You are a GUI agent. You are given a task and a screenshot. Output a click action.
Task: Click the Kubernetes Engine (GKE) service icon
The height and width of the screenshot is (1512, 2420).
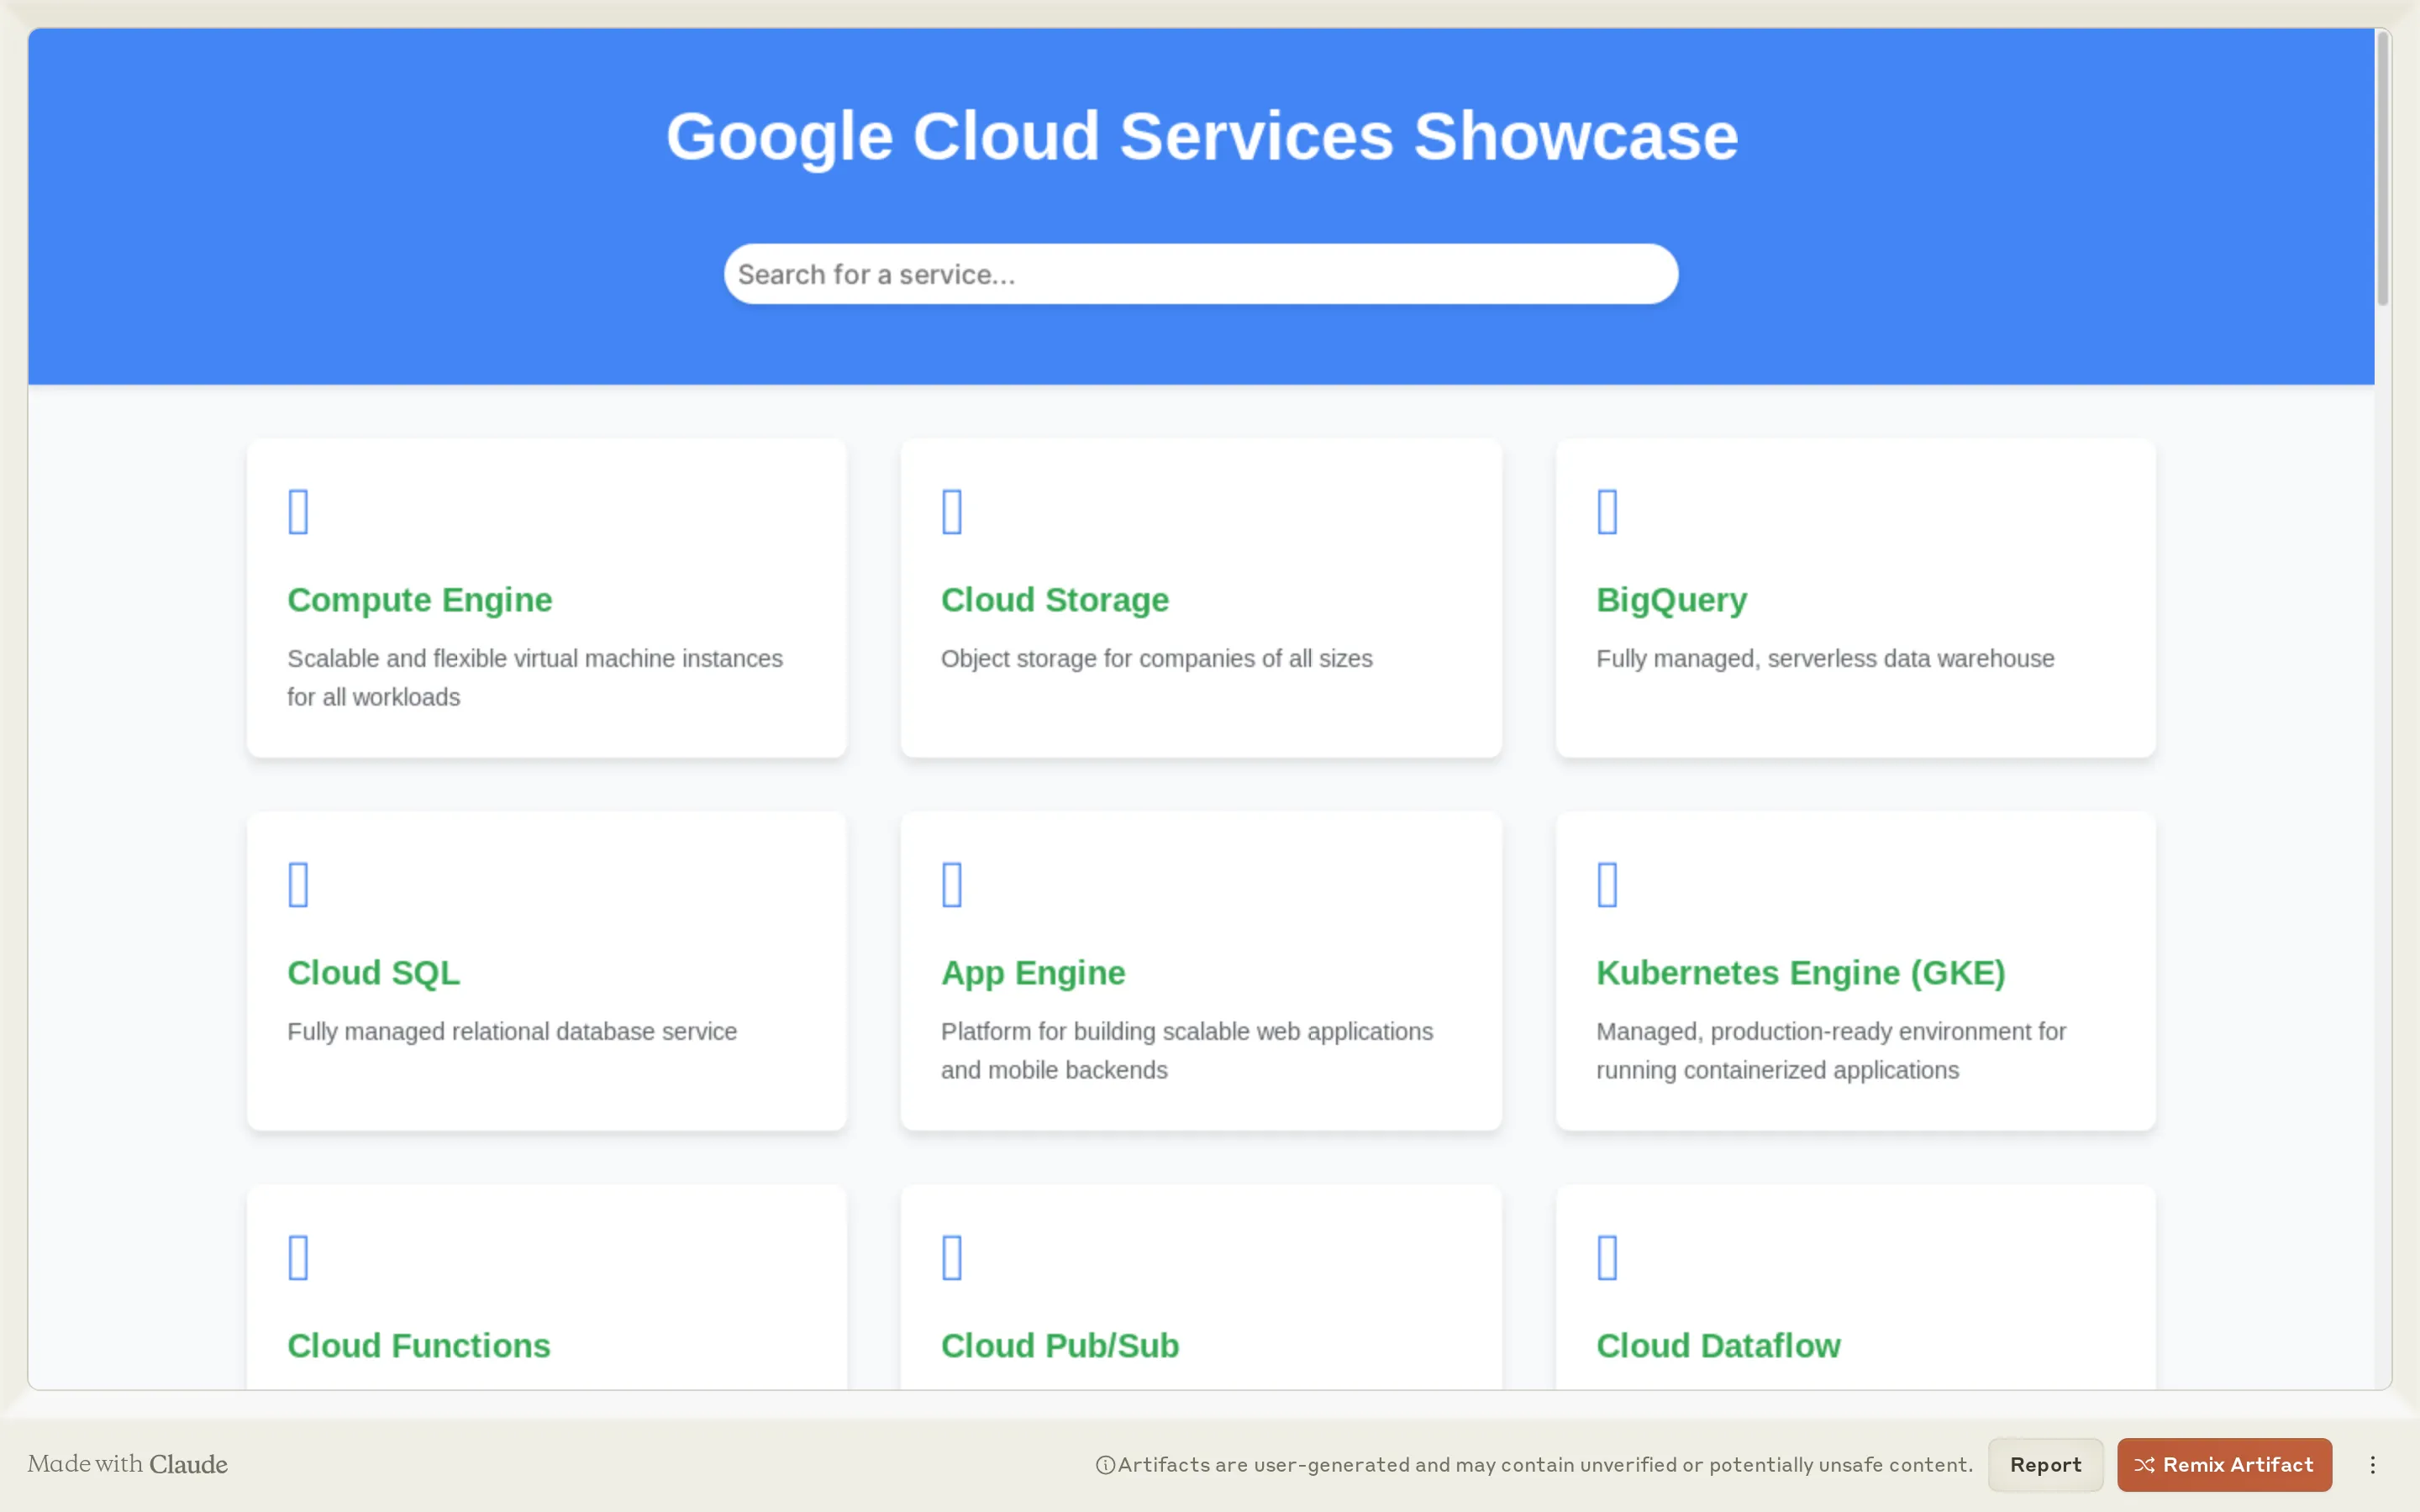pos(1607,883)
